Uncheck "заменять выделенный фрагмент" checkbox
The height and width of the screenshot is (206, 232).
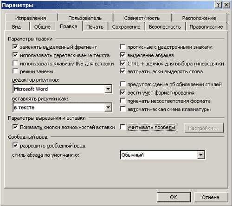point(15,46)
